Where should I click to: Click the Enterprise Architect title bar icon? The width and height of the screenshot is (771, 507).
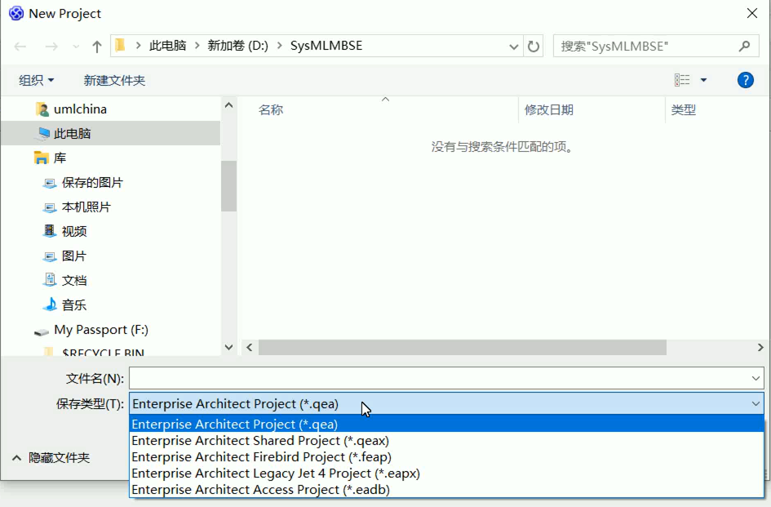click(16, 13)
